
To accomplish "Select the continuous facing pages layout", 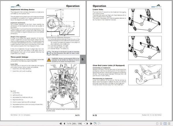I will pyautogui.click(x=169, y=124).
